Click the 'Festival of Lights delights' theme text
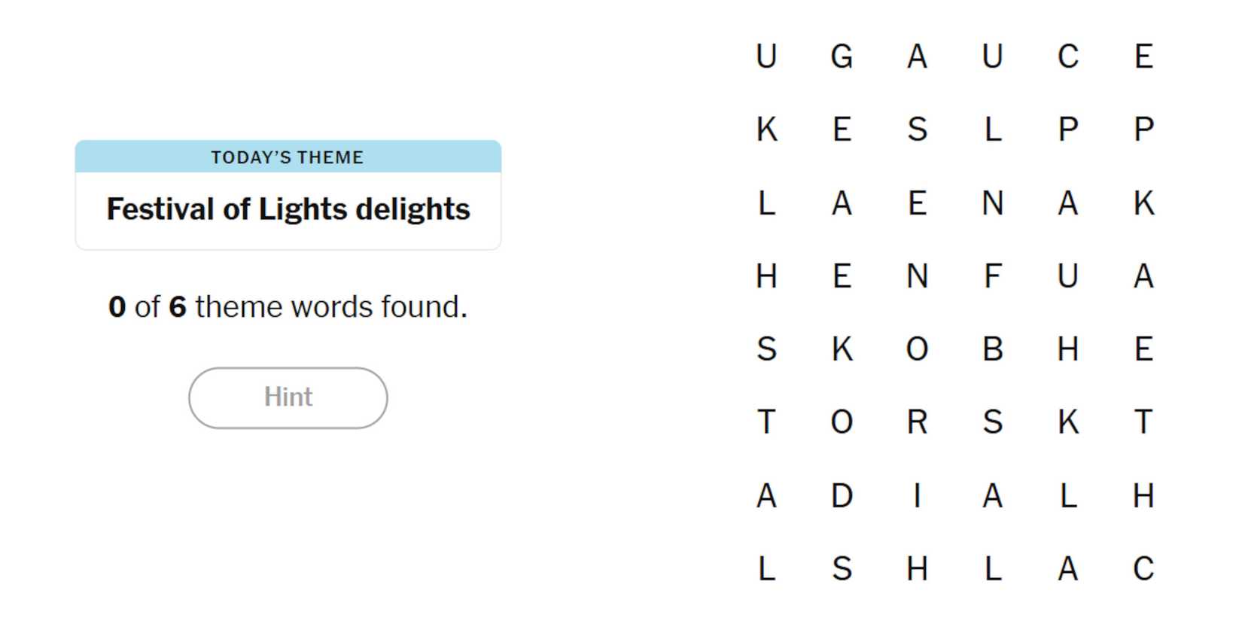Viewport: 1242px width, 621px height. 288,209
